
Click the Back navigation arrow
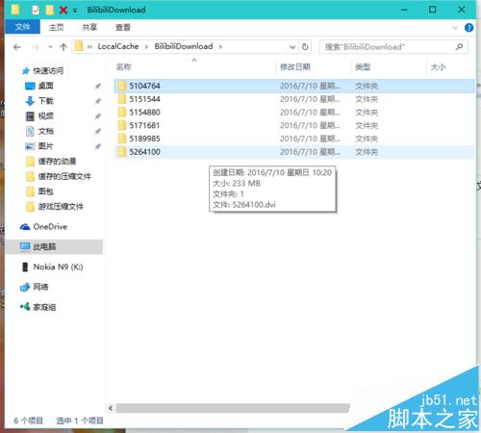point(17,47)
